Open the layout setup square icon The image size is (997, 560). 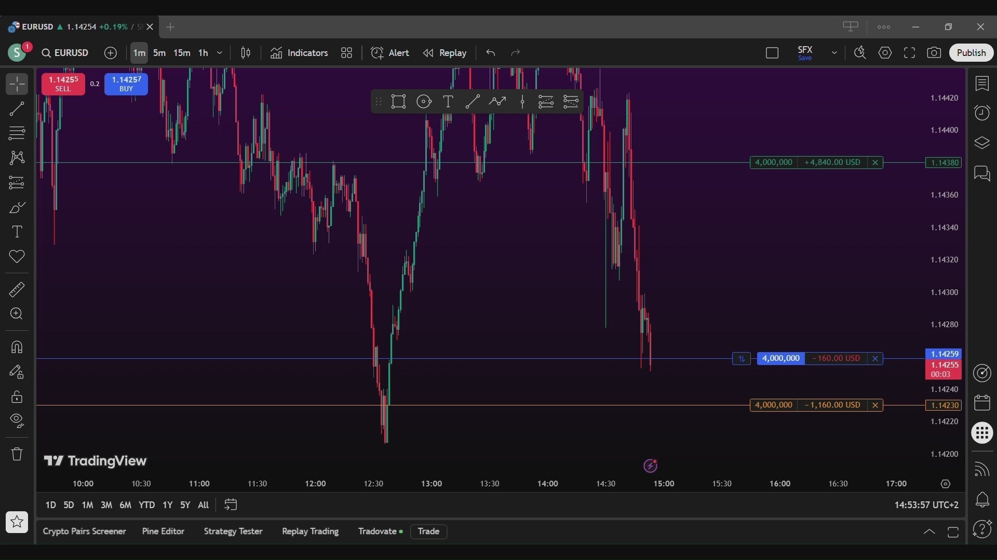pyautogui.click(x=772, y=53)
